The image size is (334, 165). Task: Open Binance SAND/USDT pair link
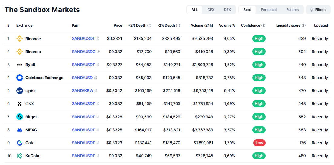click(x=83, y=39)
